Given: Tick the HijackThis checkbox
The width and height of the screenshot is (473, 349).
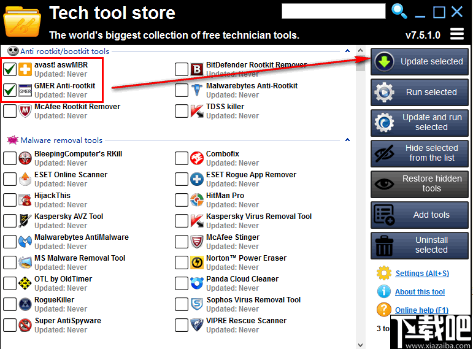Looking at the screenshot, I should pyautogui.click(x=10, y=200).
